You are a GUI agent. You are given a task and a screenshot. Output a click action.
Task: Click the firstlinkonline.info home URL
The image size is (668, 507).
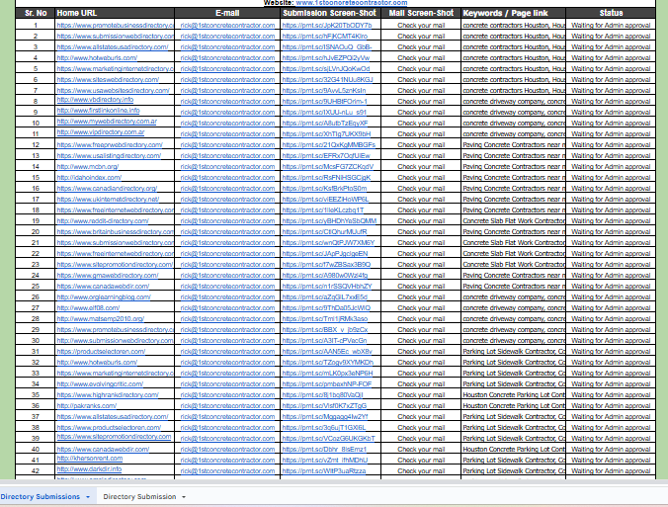pos(98,111)
